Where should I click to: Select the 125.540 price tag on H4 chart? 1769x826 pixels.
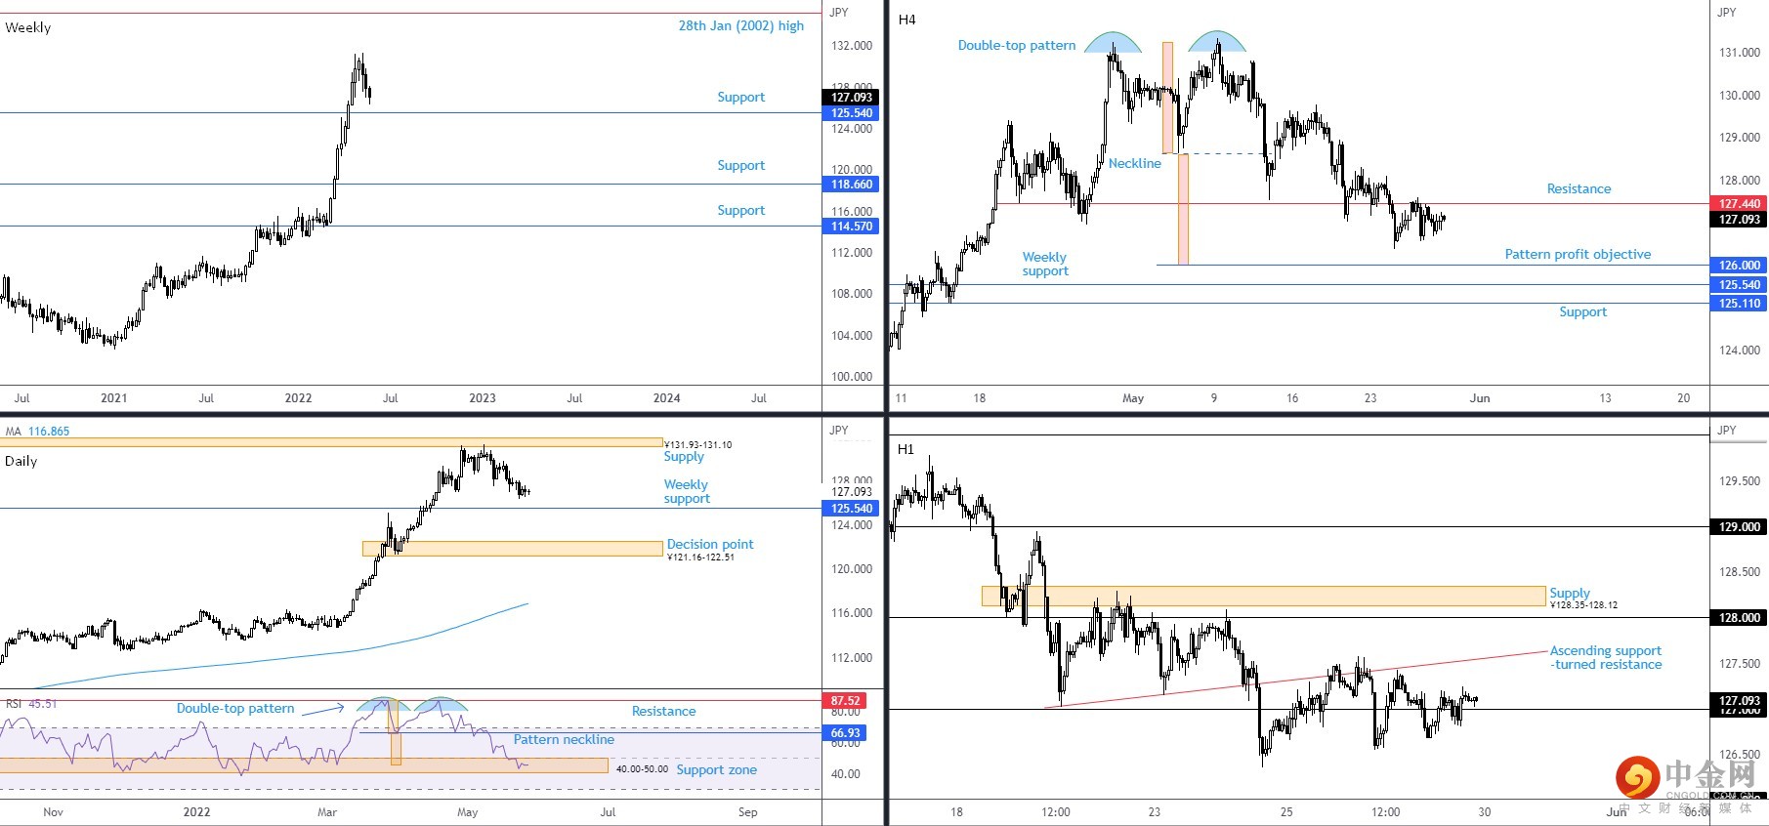tap(1739, 285)
